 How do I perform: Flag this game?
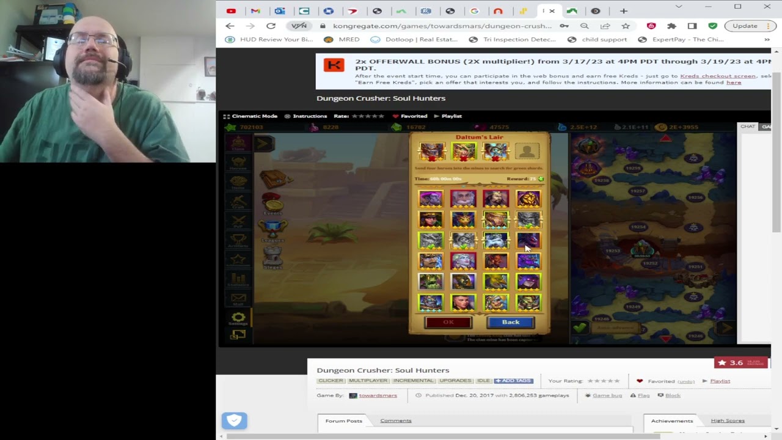click(643, 395)
